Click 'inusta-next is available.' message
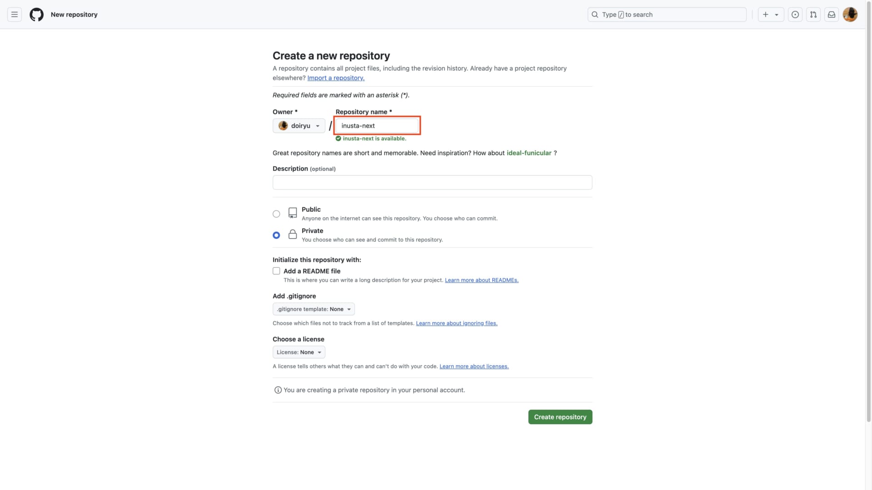 [374, 139]
